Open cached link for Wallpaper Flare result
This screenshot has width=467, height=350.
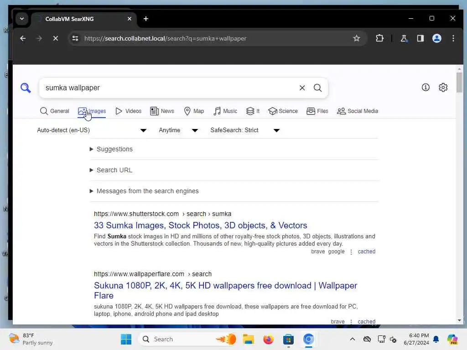(x=366, y=321)
